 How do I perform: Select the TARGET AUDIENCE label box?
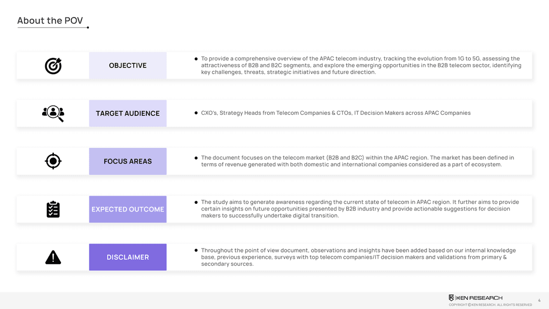pyautogui.click(x=128, y=113)
